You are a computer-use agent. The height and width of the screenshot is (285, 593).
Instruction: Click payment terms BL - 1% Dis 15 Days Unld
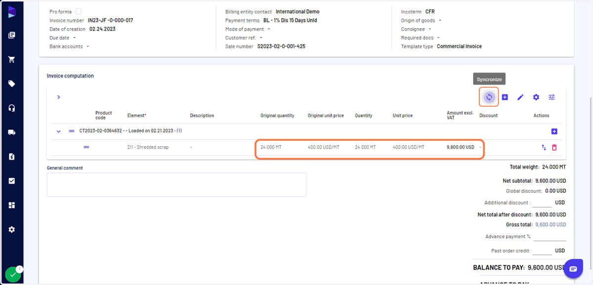[x=290, y=20]
